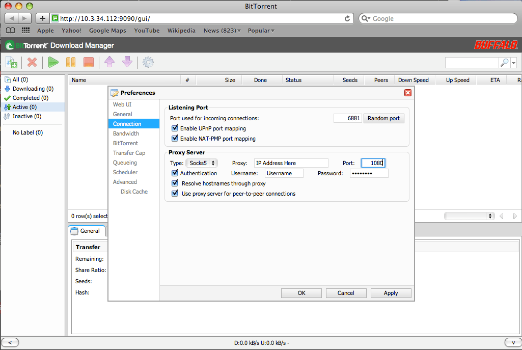Click the next tab arrow in detail pane
522x350 pixels.
(515, 216)
